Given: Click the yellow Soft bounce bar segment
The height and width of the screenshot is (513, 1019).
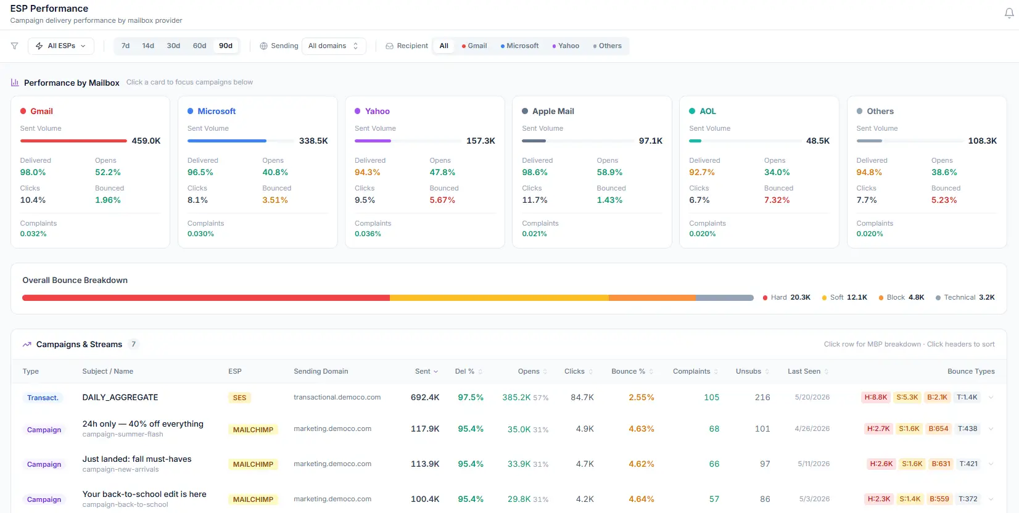Looking at the screenshot, I should pyautogui.click(x=499, y=298).
